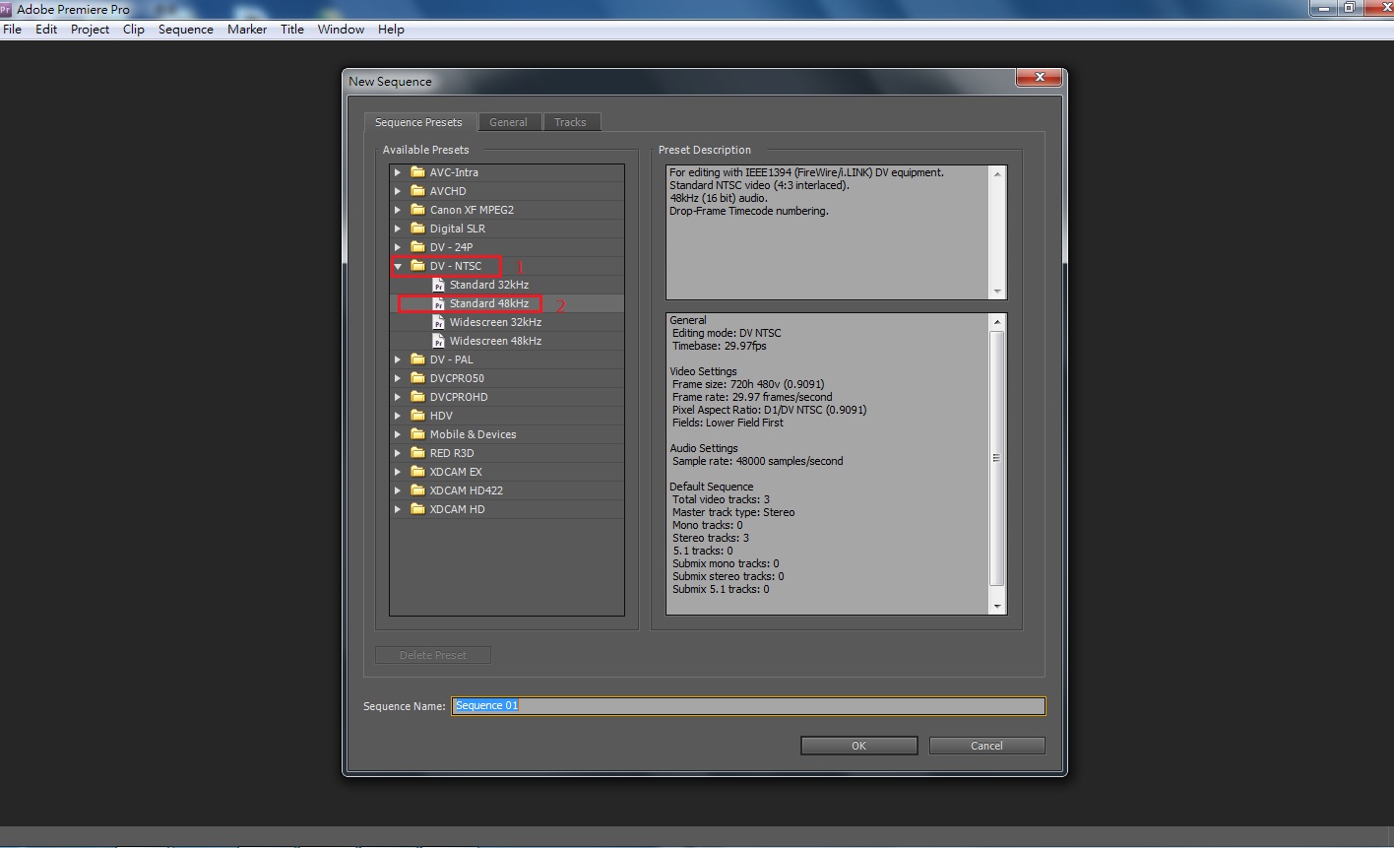Image resolution: width=1394 pixels, height=848 pixels.
Task: Open the Sequence menu
Action: (185, 30)
